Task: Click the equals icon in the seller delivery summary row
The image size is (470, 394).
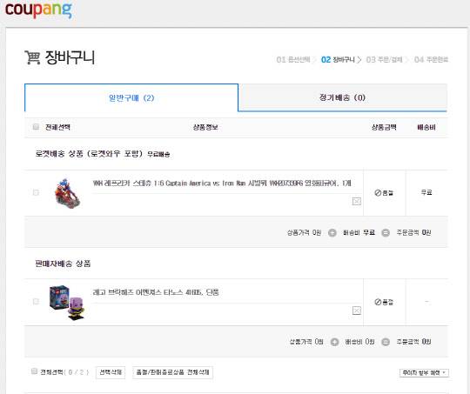Action: (x=386, y=342)
